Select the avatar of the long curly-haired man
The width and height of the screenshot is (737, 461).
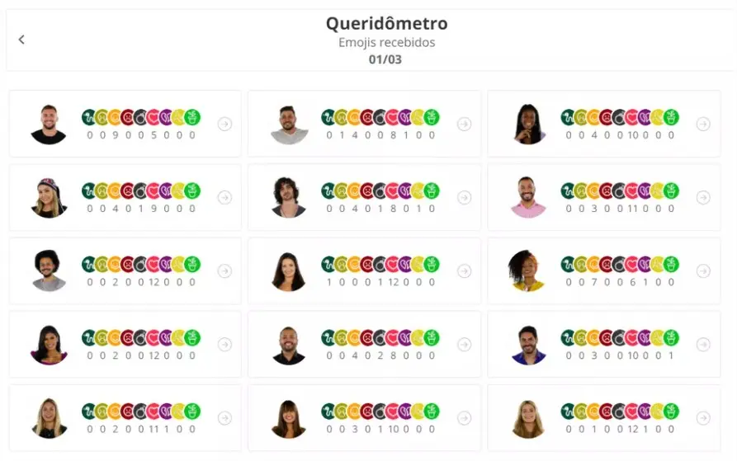tap(289, 198)
